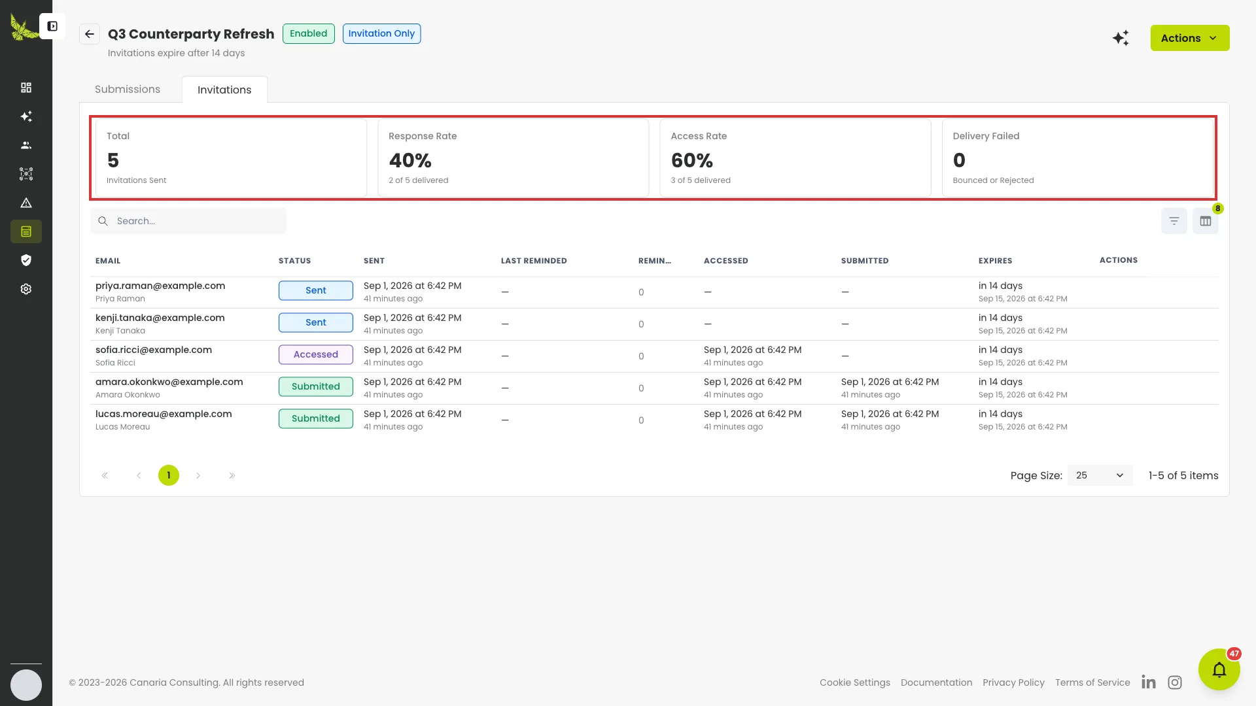
Task: Open the notifications bell
Action: coord(1219,669)
